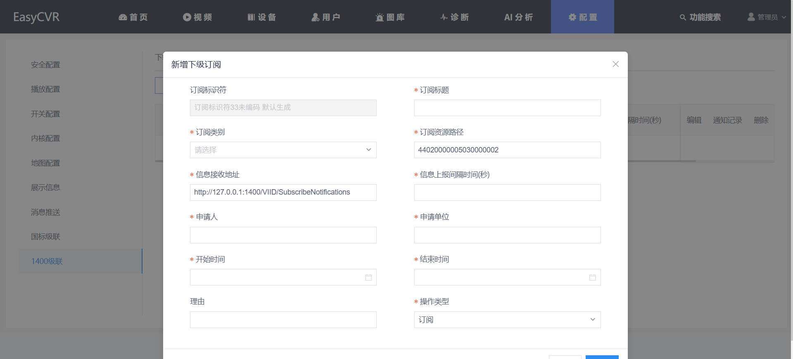This screenshot has height=359, width=793.
Task: Focus the 申请人 input field
Action: pos(283,235)
